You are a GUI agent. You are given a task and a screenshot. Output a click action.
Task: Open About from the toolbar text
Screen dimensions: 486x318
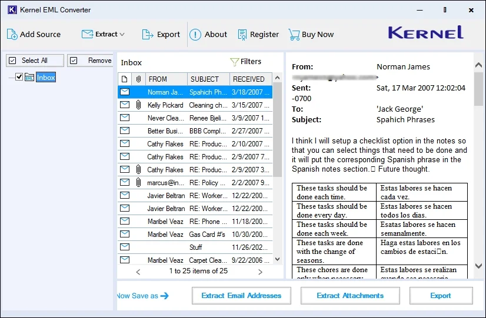216,34
